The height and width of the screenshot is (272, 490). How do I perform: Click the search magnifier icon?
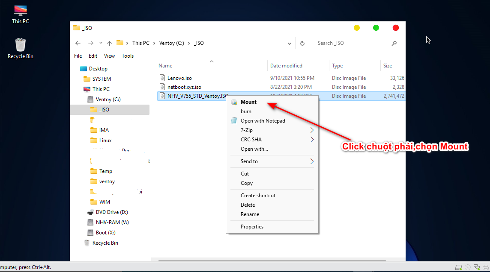(394, 43)
